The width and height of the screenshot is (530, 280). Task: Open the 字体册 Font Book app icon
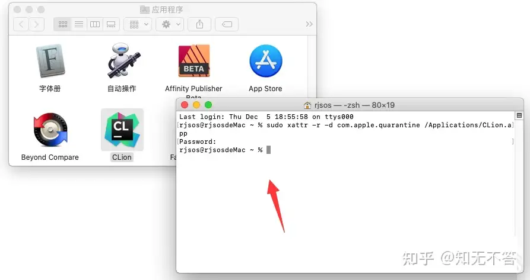click(50, 61)
